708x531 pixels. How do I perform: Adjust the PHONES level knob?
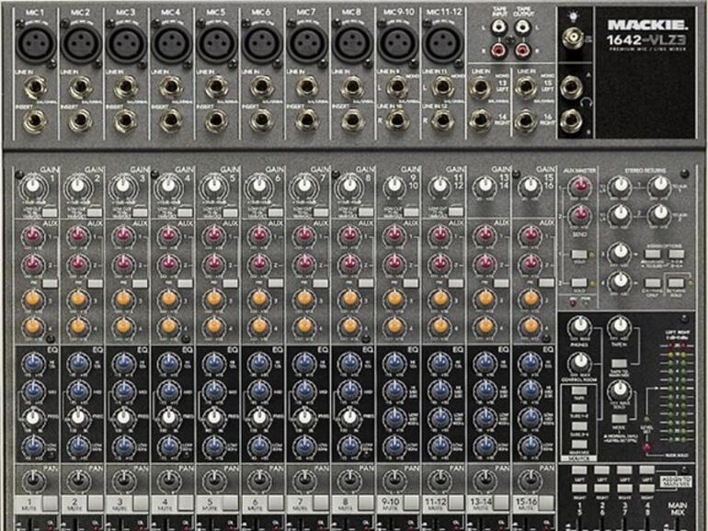(x=579, y=326)
